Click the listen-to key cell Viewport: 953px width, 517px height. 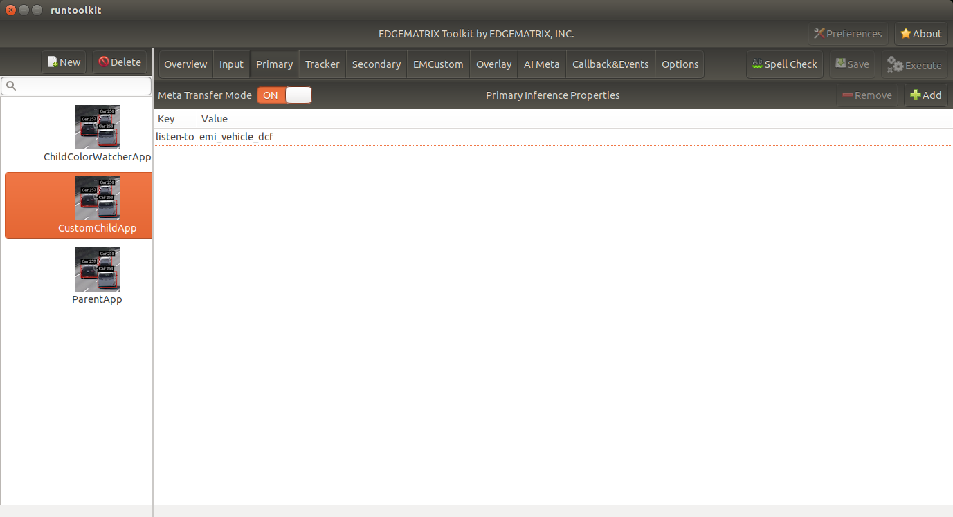click(x=175, y=137)
